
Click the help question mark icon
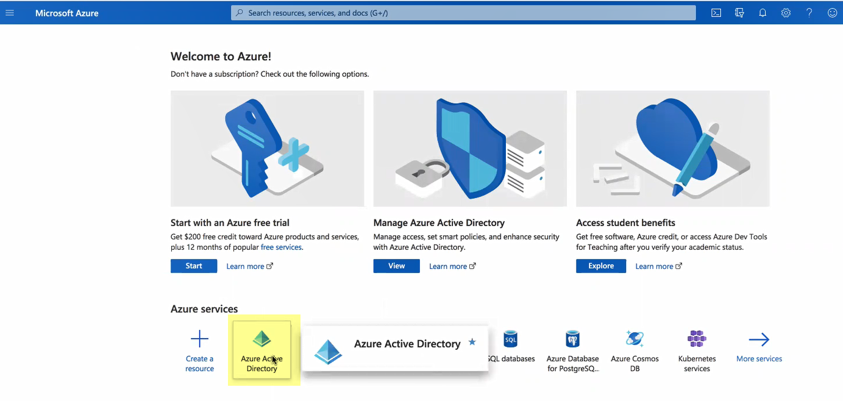(x=809, y=13)
